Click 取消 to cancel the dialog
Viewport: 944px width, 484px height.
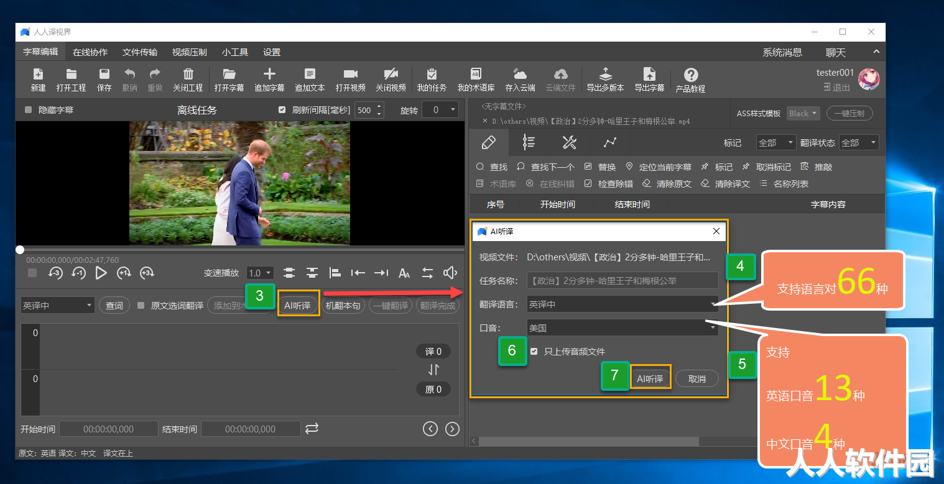(697, 378)
